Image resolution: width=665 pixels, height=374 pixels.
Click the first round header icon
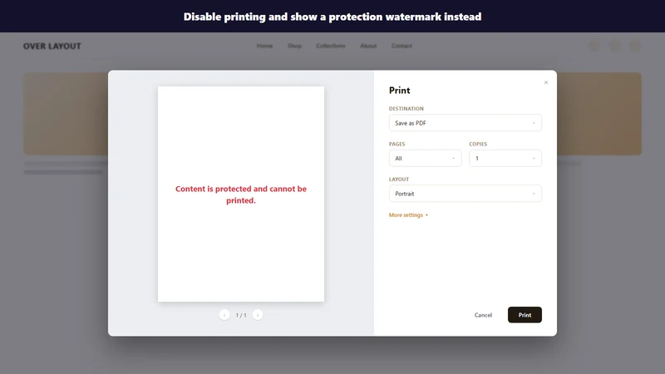pyautogui.click(x=594, y=46)
